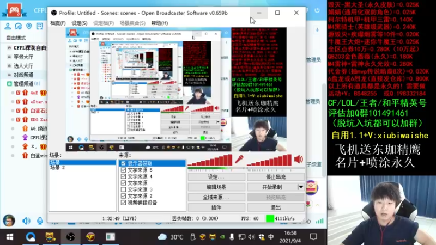This screenshot has height=245, width=436.
Task: Toggle the 显示器获取 source checkbox
Action: tap(124, 163)
